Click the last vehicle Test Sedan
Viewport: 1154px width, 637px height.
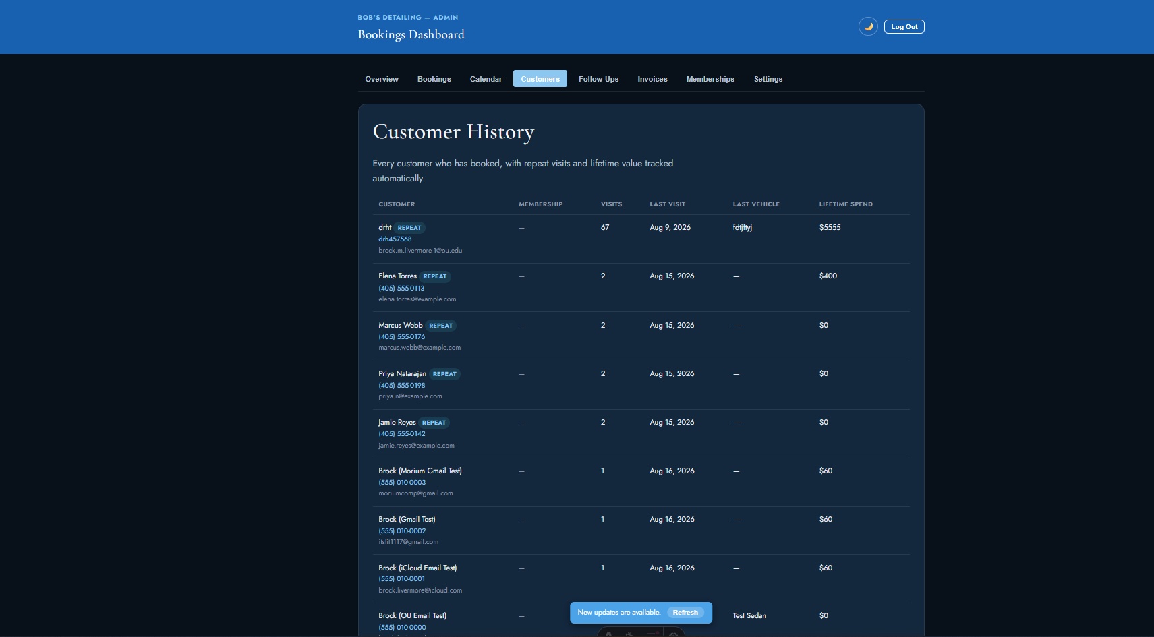749,615
